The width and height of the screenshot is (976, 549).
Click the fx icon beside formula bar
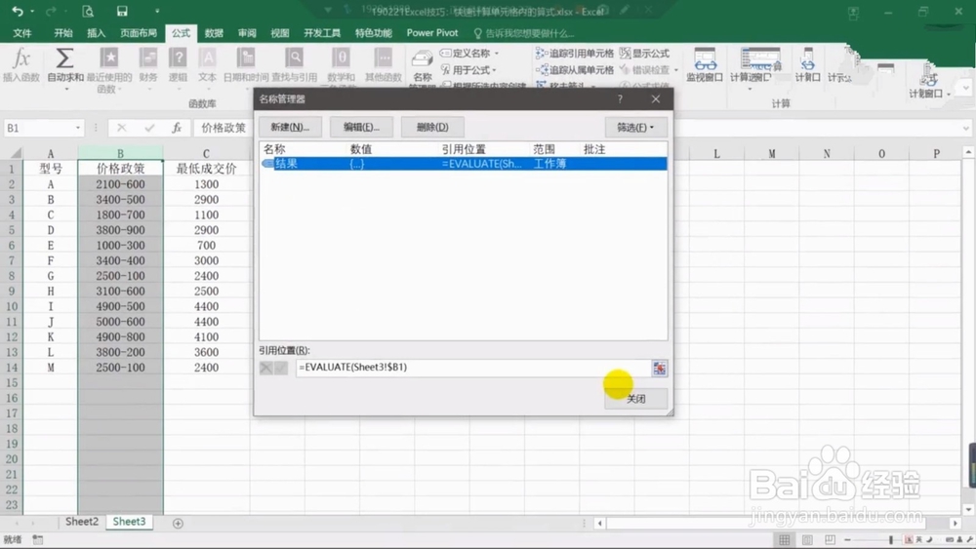point(177,128)
